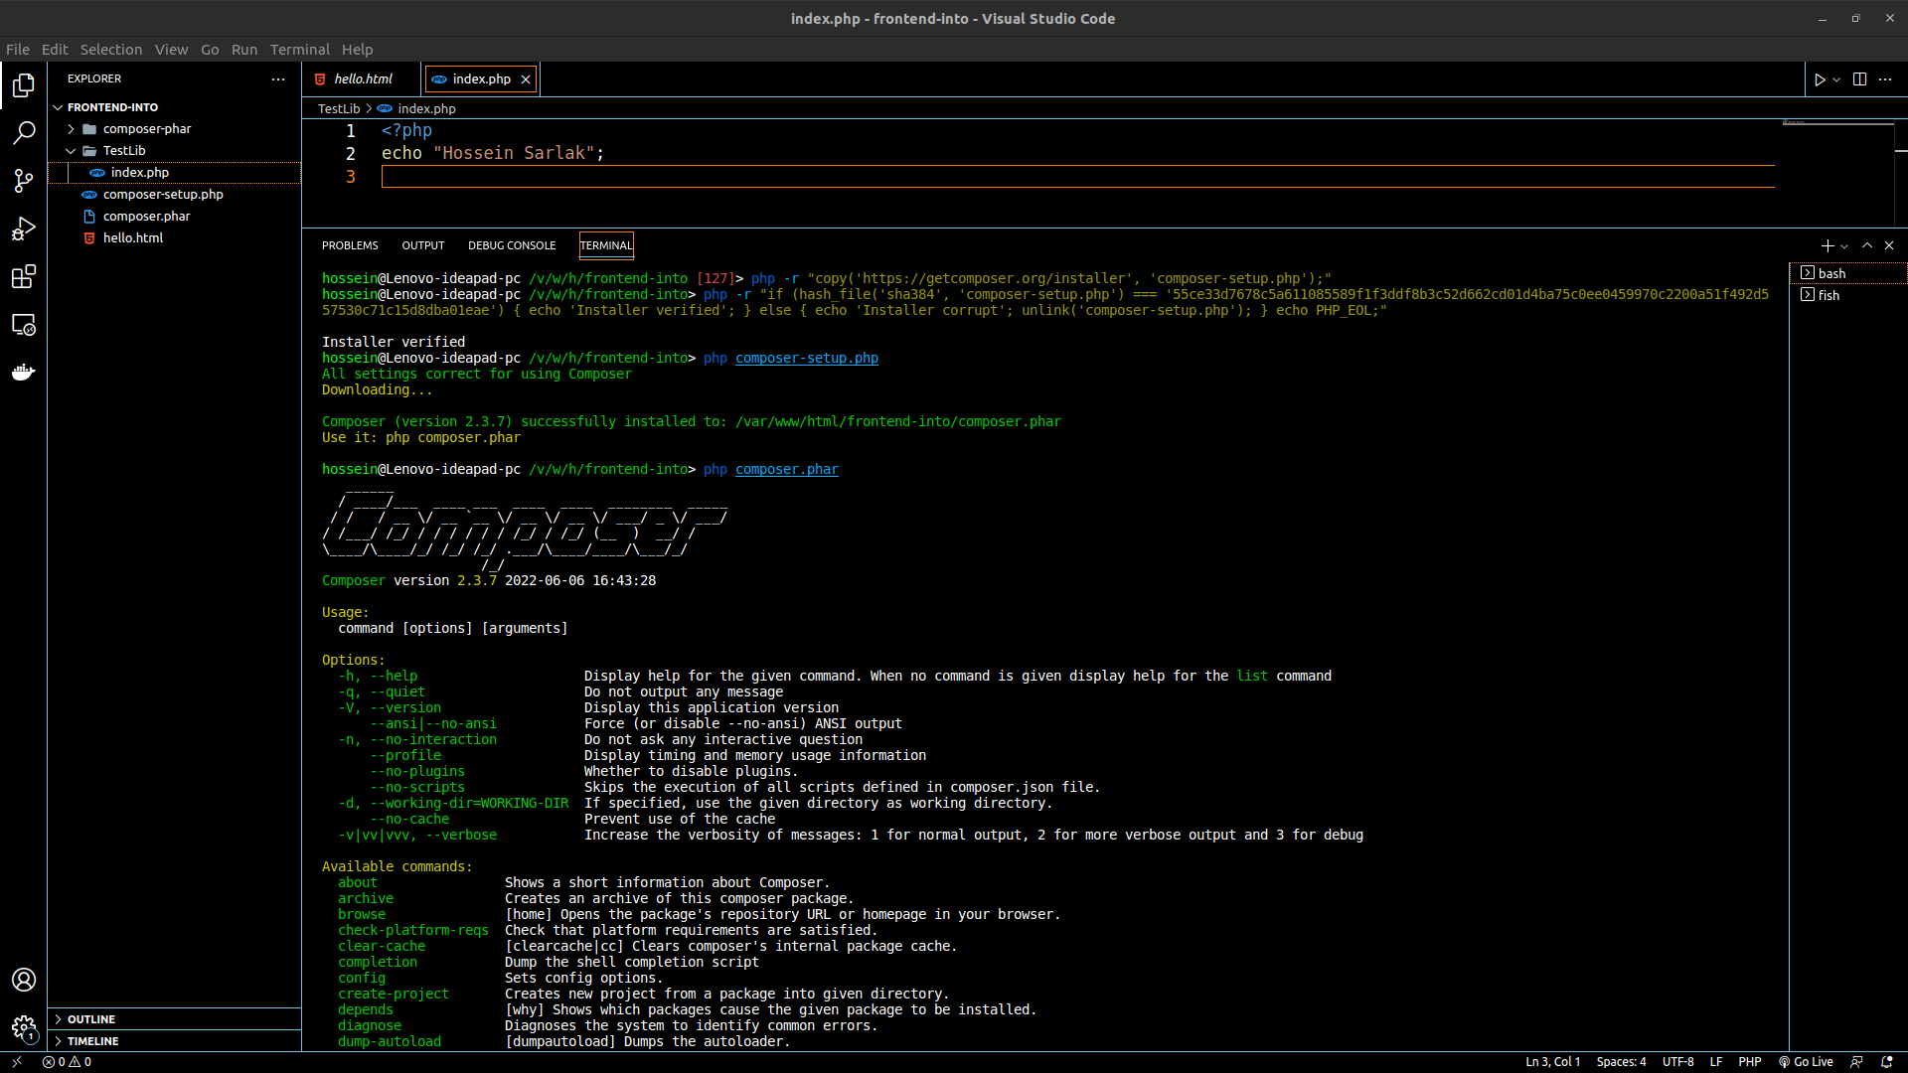The width and height of the screenshot is (1908, 1073).
Task: Open the Run menu
Action: pos(244,50)
